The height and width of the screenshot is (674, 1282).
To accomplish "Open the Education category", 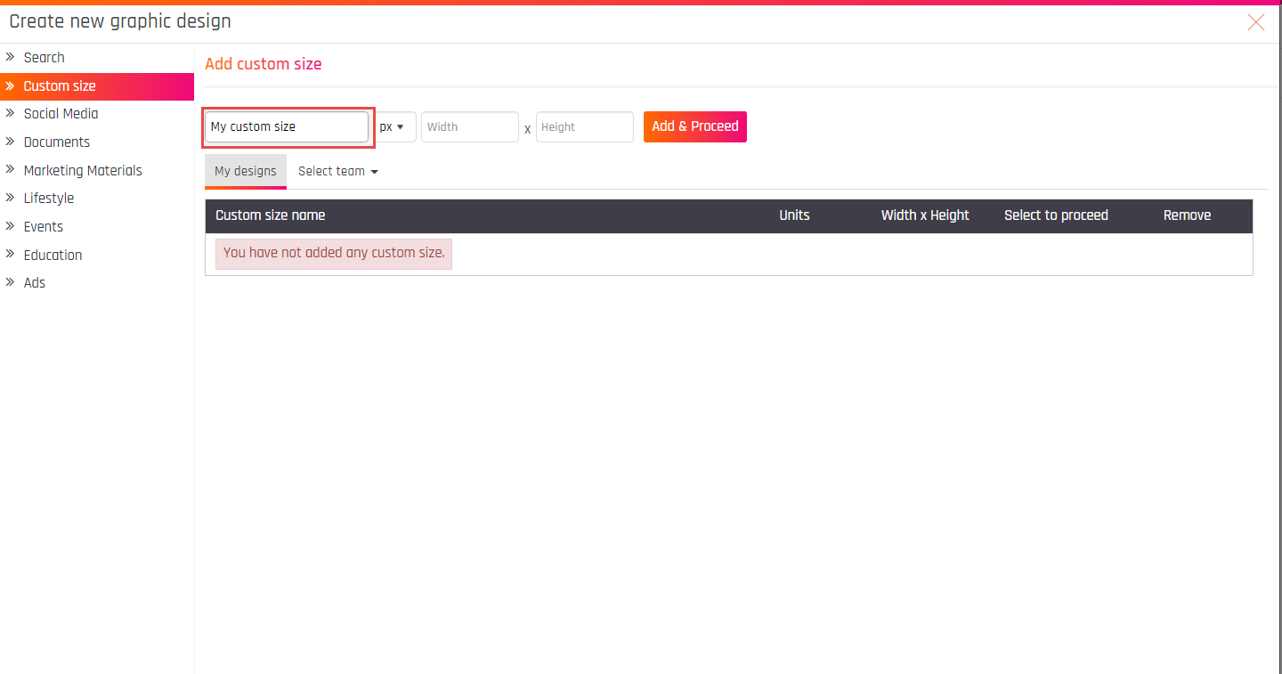I will pos(97,255).
